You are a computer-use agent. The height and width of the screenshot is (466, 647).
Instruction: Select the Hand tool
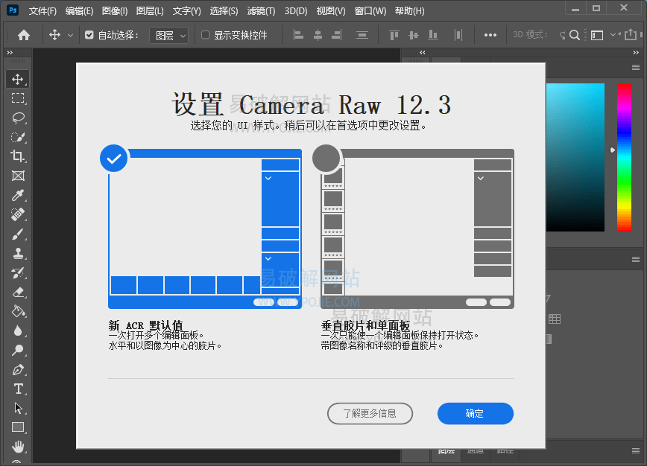17,447
